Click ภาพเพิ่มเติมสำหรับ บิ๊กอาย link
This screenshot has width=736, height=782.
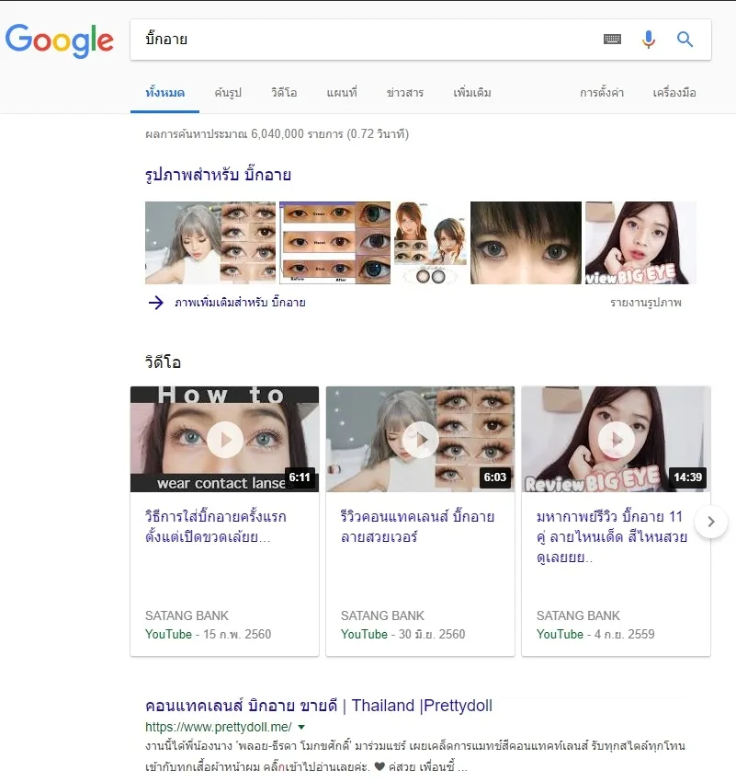(240, 303)
